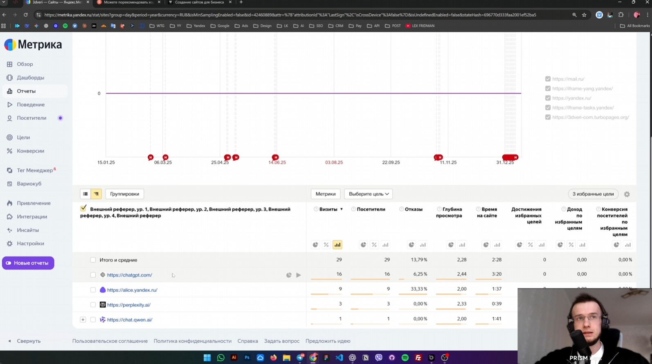Open the Выберите цель dropdown
Screen dimensions: 652x364
point(369,194)
